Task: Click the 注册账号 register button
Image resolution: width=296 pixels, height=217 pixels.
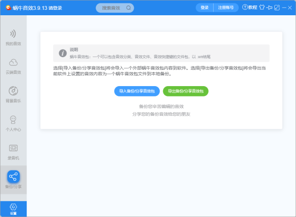Action: tap(226, 7)
